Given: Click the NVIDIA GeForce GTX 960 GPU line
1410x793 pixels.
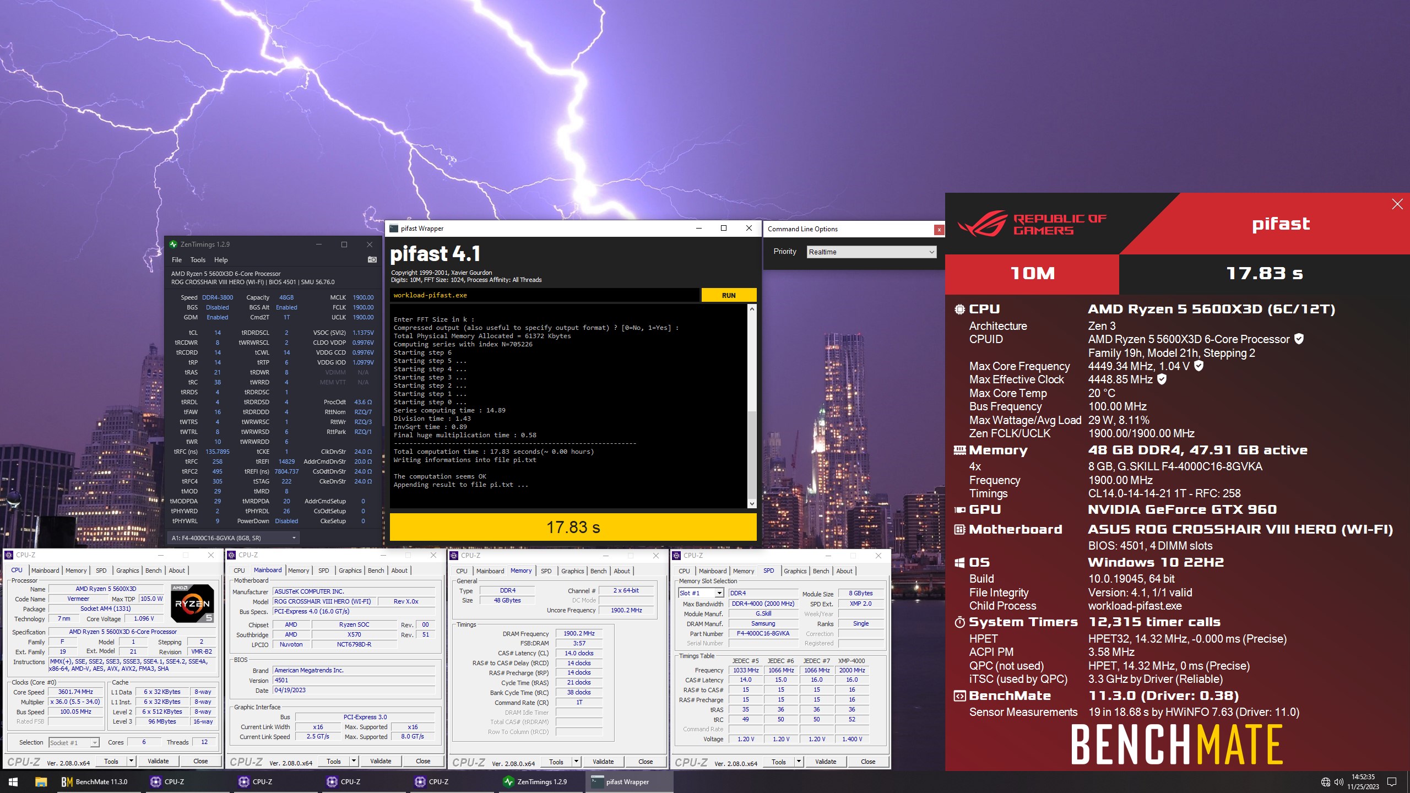Looking at the screenshot, I should pos(1182,509).
